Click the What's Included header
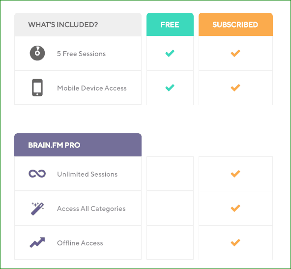 point(78,25)
